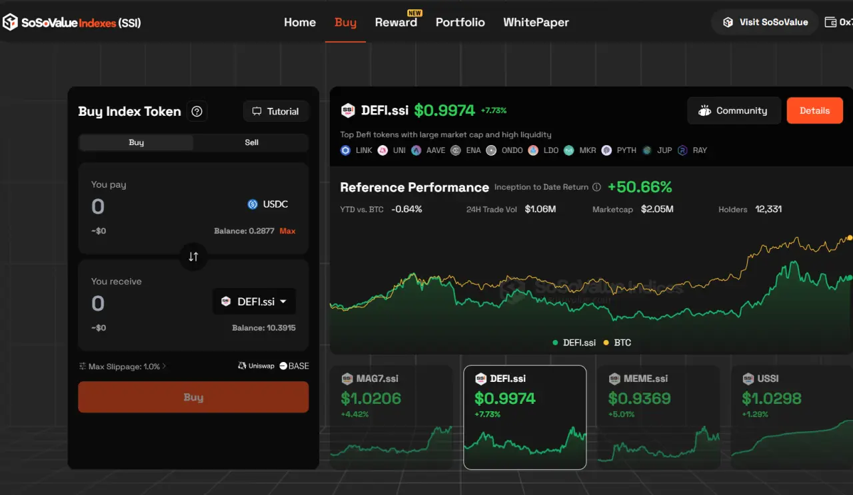
Task: Click the +50.66% inception return value
Action: coord(640,187)
